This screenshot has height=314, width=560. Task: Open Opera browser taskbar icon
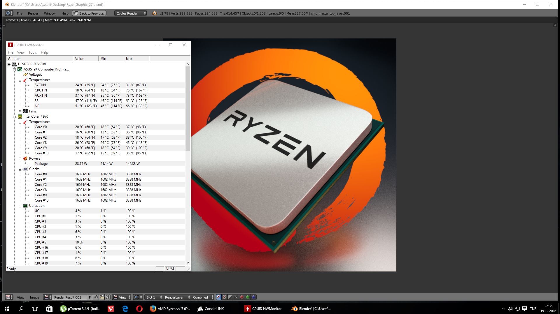click(x=139, y=308)
